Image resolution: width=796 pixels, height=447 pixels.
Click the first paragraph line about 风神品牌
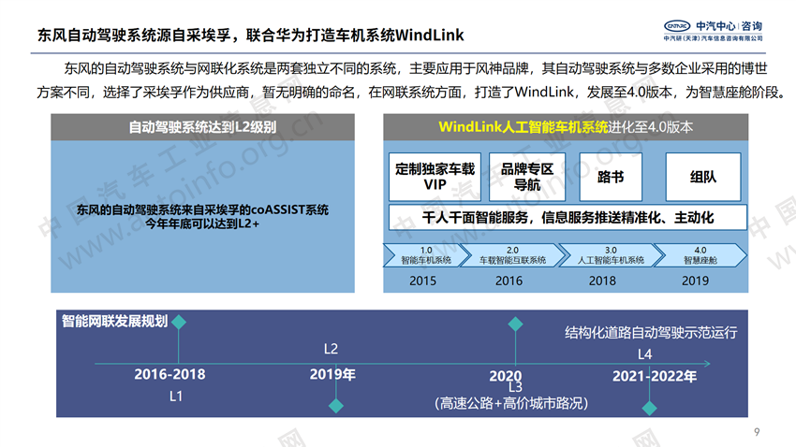(x=415, y=68)
